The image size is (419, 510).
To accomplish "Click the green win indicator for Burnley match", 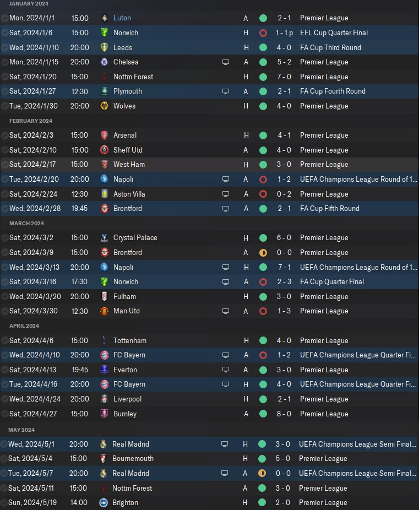I will coord(263,414).
